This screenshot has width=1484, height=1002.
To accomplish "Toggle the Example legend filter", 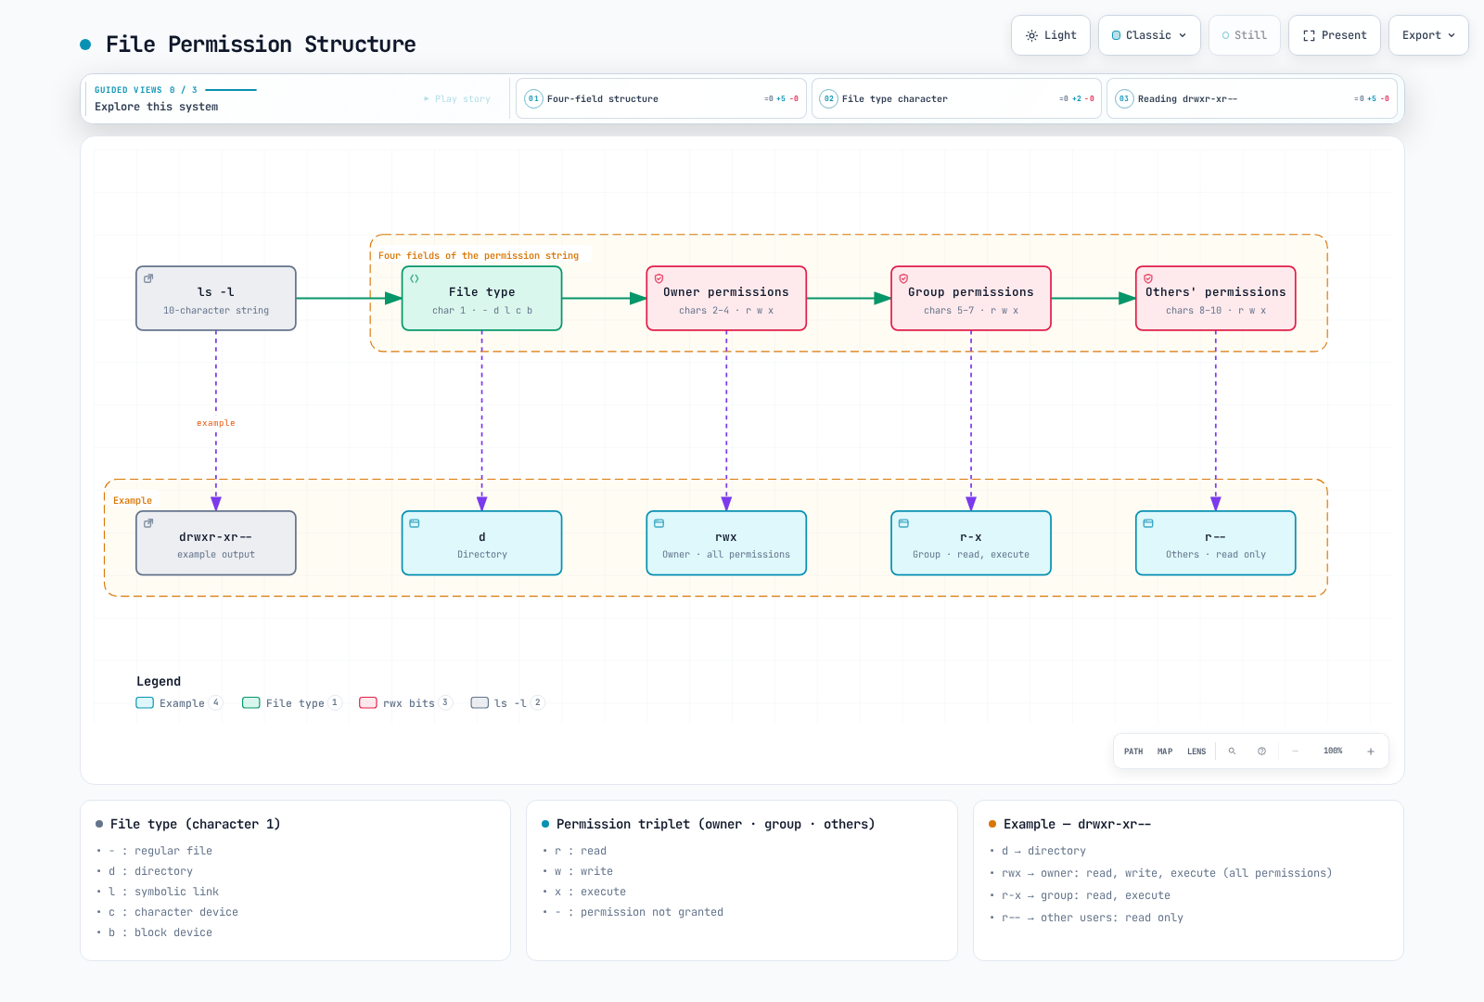I will 179,703.
